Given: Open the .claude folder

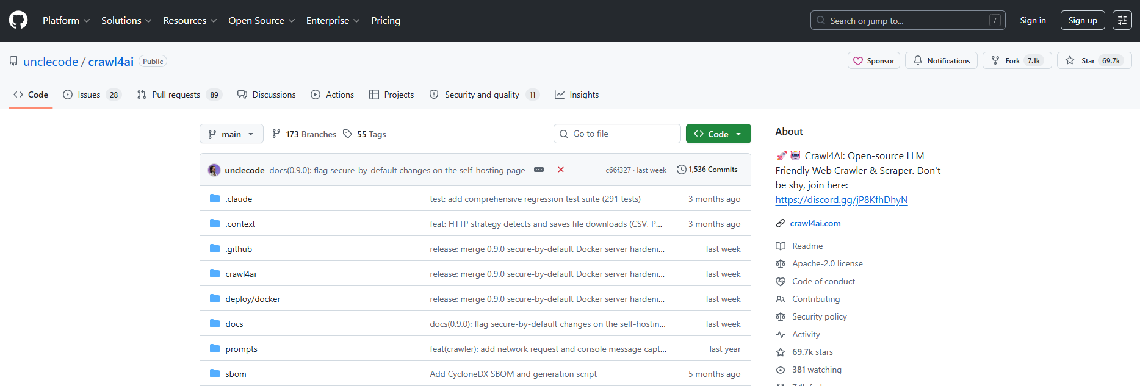Looking at the screenshot, I should [239, 199].
